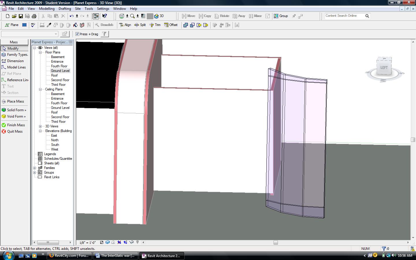Collapse the Floor Plans tree node
Viewport: 416px width, 260px height.
click(x=40, y=52)
